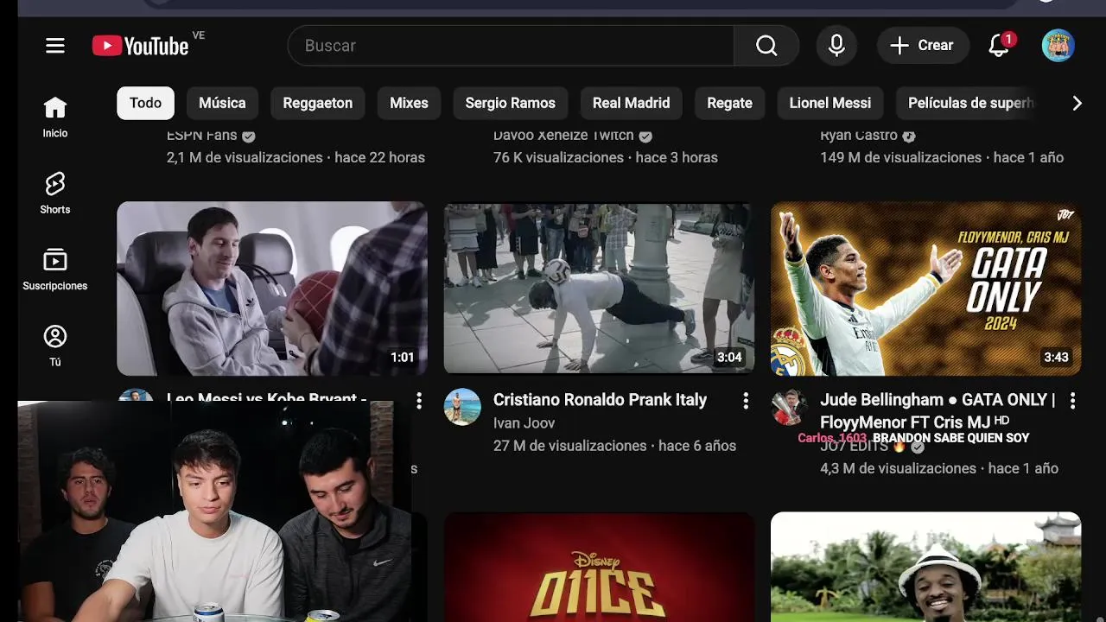The image size is (1106, 622).
Task: Open Shorts from the sidebar
Action: (x=55, y=194)
